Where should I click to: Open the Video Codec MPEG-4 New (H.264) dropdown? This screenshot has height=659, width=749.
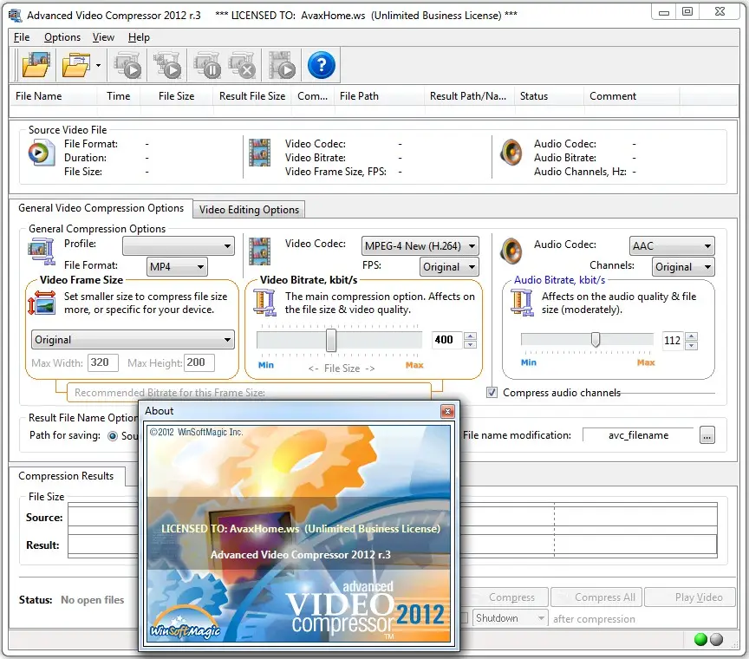point(420,246)
